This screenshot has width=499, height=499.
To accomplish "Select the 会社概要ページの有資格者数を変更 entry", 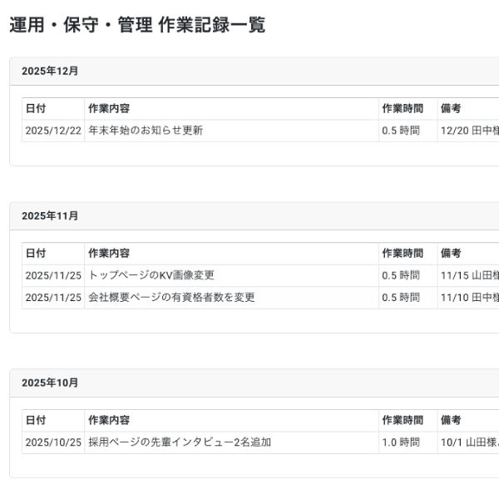I will [171, 298].
